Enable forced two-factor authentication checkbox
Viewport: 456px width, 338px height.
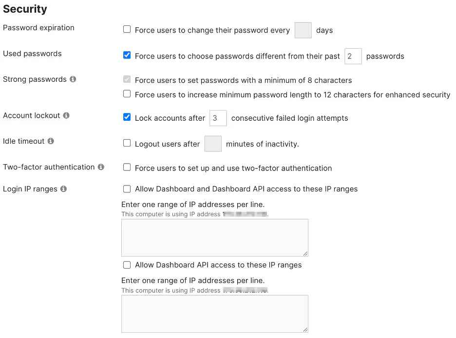coord(127,167)
